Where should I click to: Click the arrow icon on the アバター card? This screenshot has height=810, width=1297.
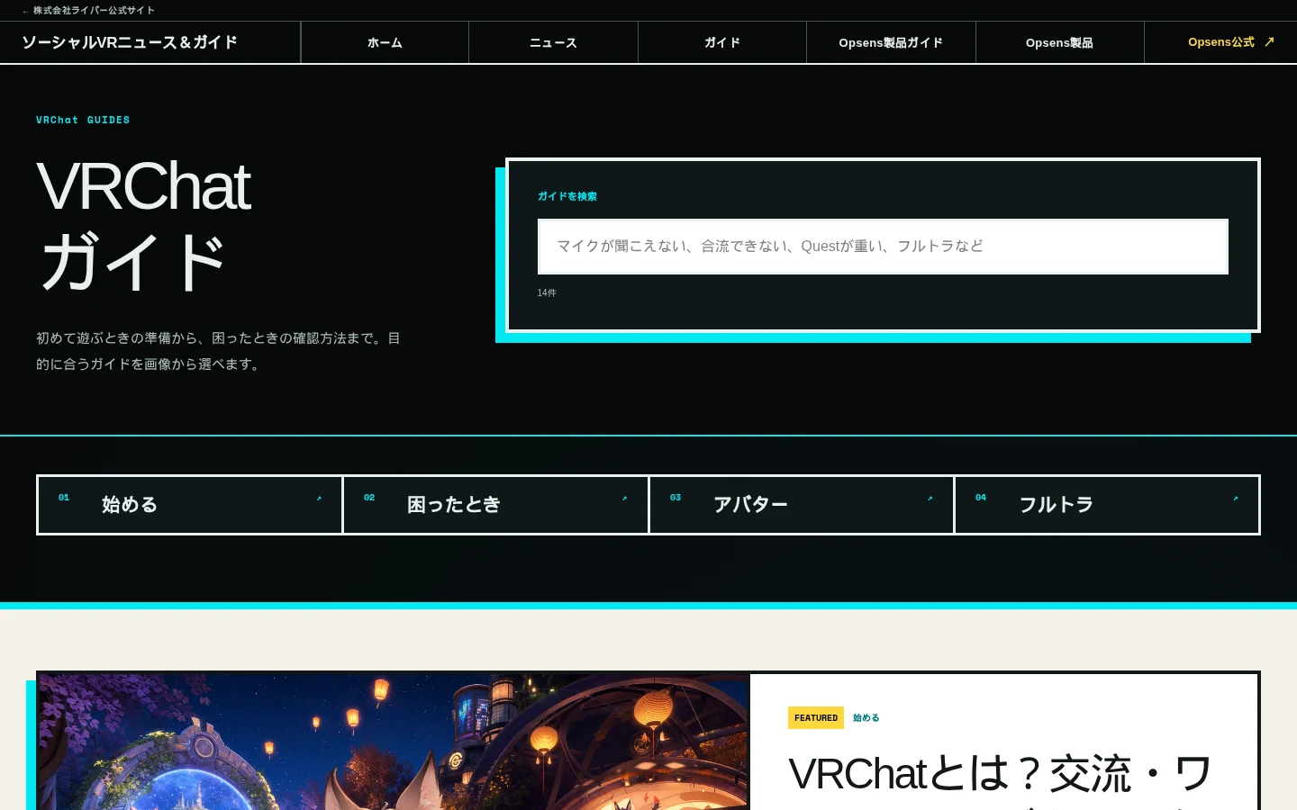[930, 498]
